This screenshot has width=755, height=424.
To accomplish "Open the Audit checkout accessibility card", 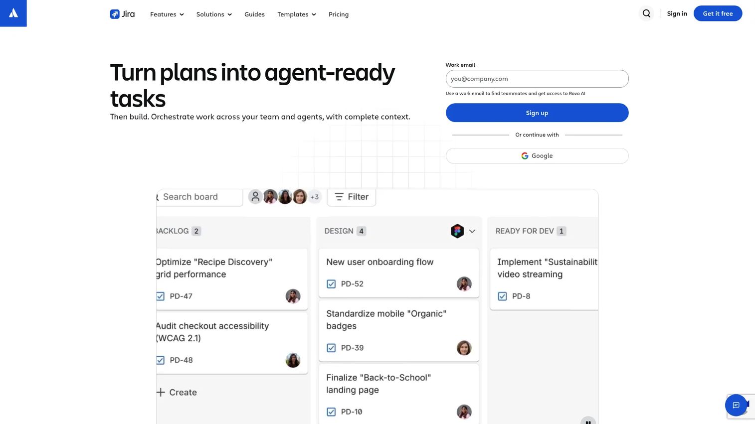I will click(x=231, y=343).
